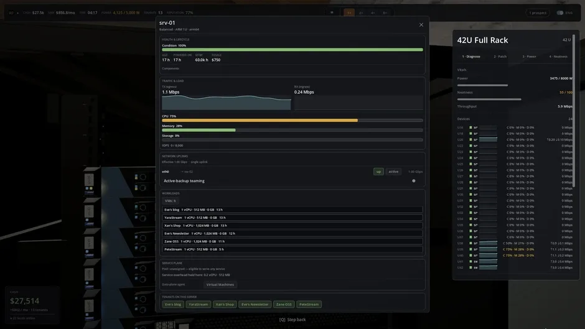585x329 pixels.
Task: Open the Data-plane agent Virtual Machines dropdown
Action: pos(220,285)
